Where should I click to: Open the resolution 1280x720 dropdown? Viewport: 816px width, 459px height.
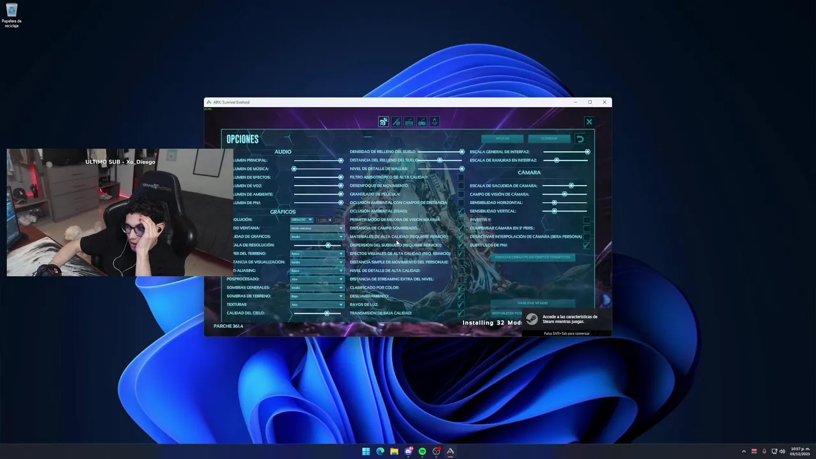[x=302, y=219]
